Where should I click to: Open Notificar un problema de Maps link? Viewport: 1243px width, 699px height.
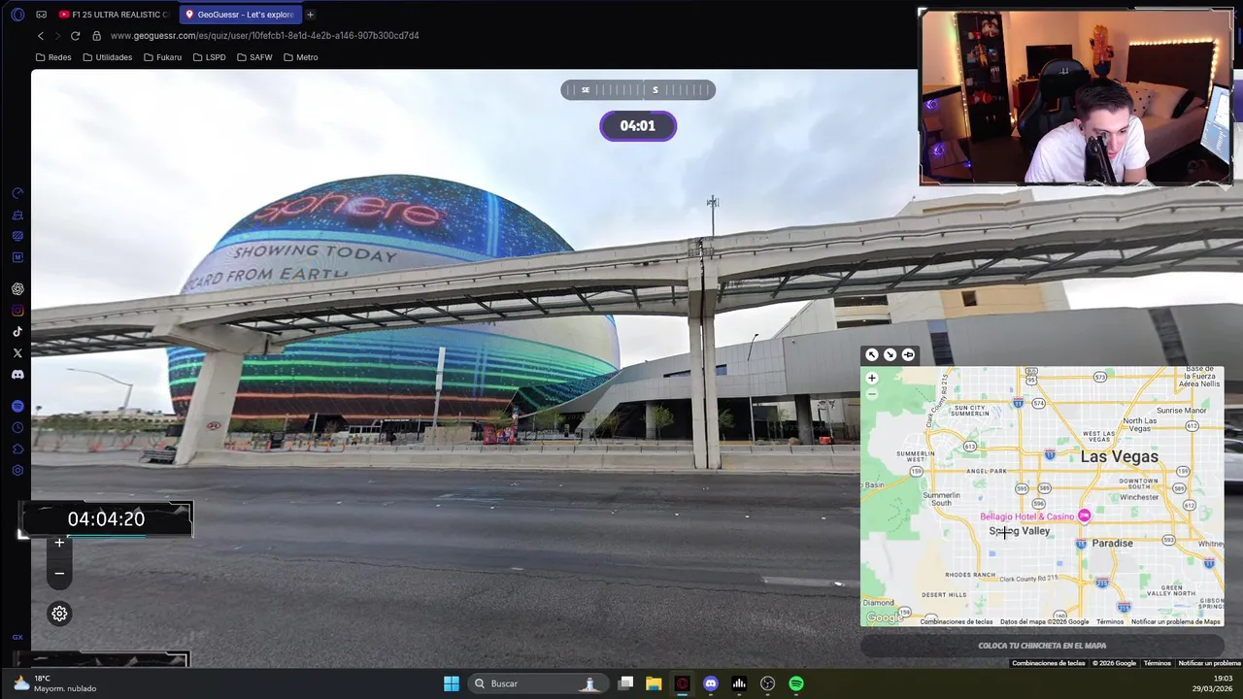tap(1176, 621)
